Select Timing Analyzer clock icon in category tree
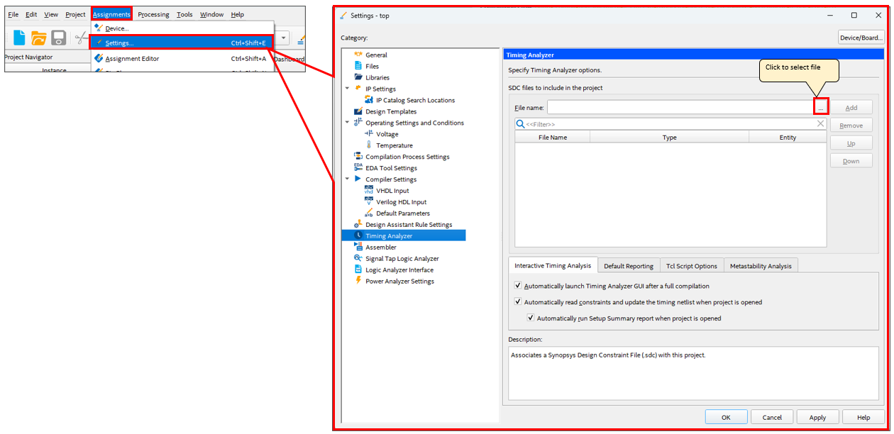This screenshot has width=894, height=434. (358, 235)
